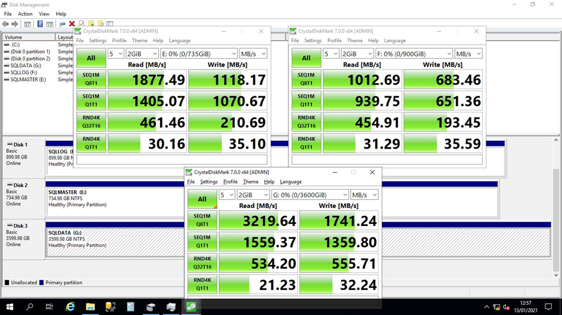Click the green CrystalDiskMark taskbar icon
This screenshot has width=562, height=315.
tap(192, 307)
